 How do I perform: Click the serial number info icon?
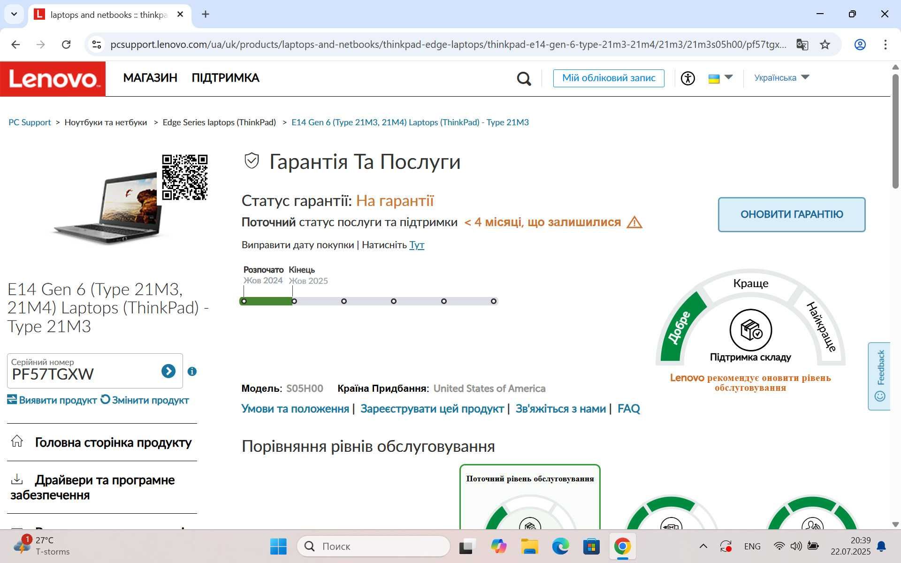[x=192, y=372]
